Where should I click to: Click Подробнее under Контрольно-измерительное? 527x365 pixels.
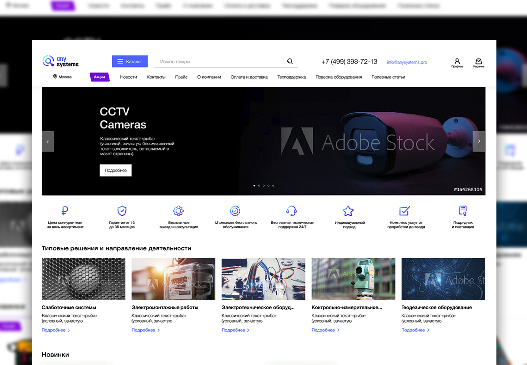point(326,330)
